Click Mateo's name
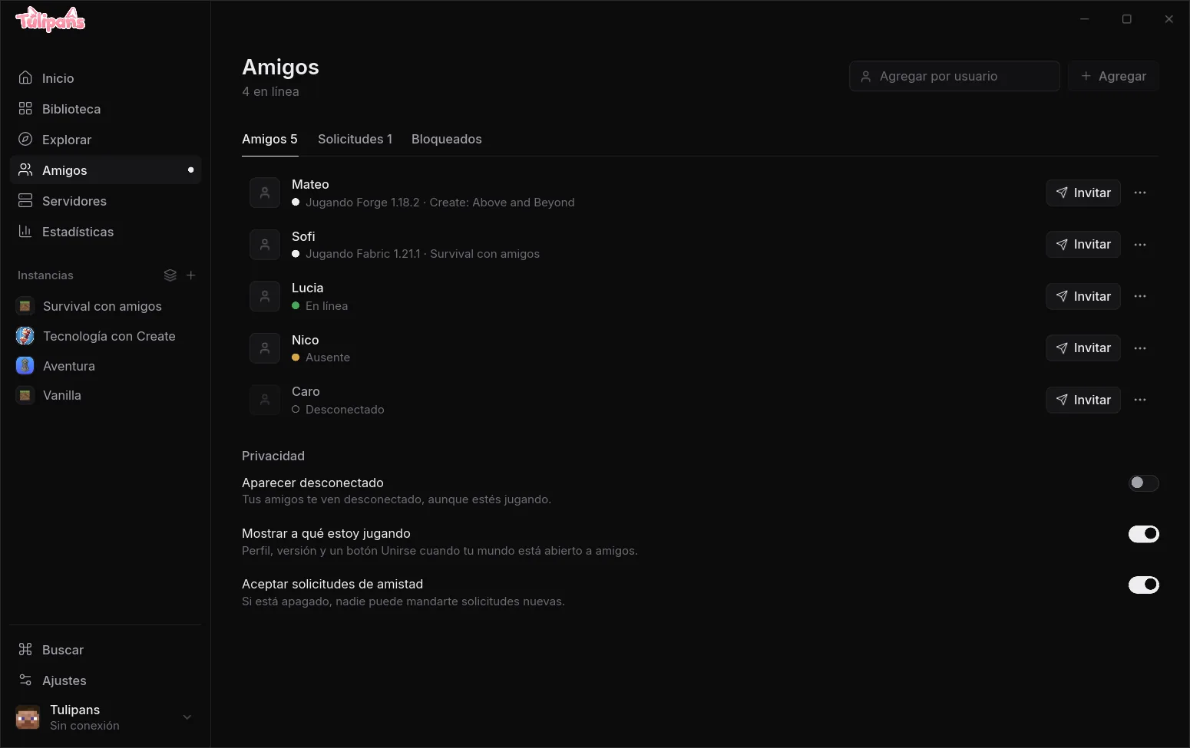The image size is (1190, 748). coord(310,184)
